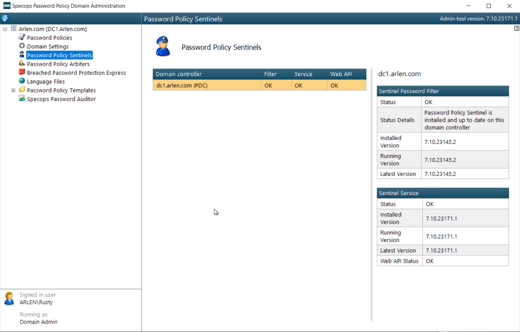Click the signed in user avatar icon
Image resolution: width=520 pixels, height=332 pixels.
coord(9,298)
